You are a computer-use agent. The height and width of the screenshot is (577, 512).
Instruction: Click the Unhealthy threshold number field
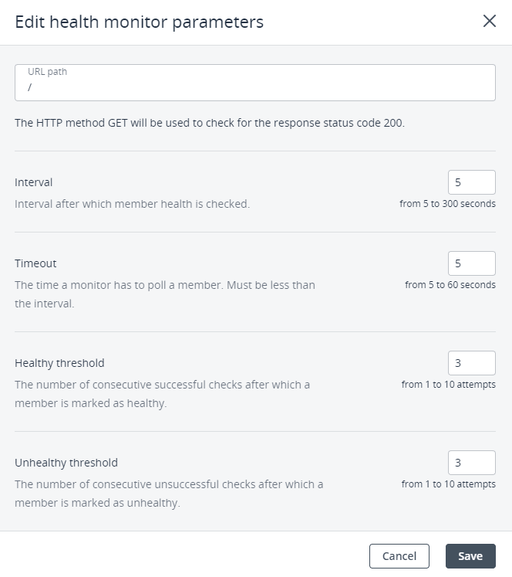pyautogui.click(x=471, y=463)
